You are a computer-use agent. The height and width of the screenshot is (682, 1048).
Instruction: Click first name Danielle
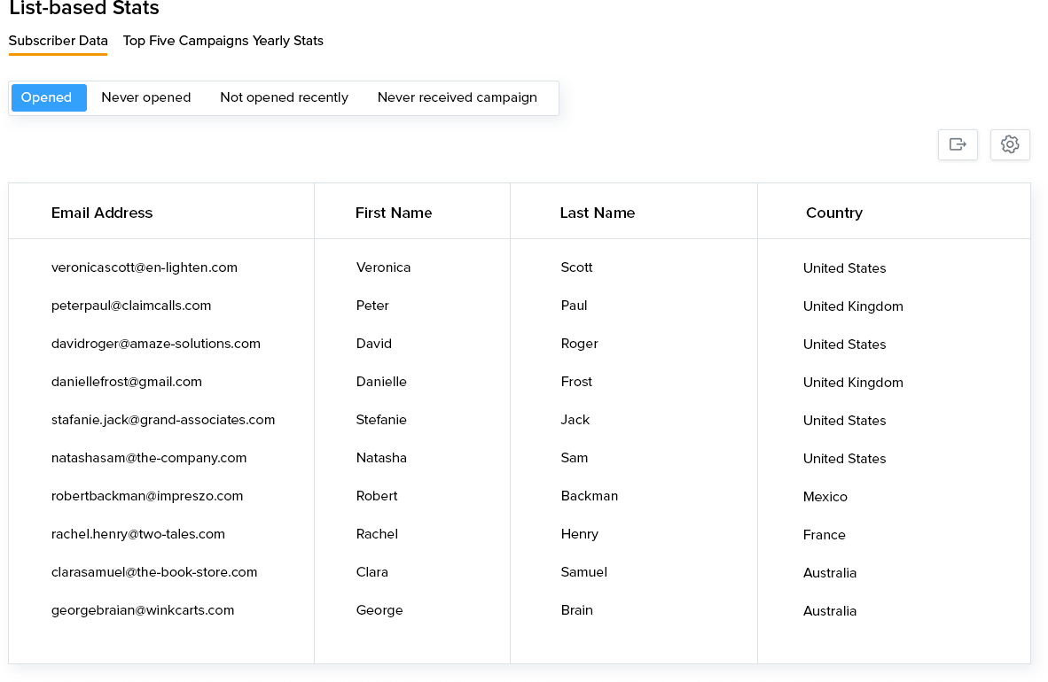click(x=381, y=382)
